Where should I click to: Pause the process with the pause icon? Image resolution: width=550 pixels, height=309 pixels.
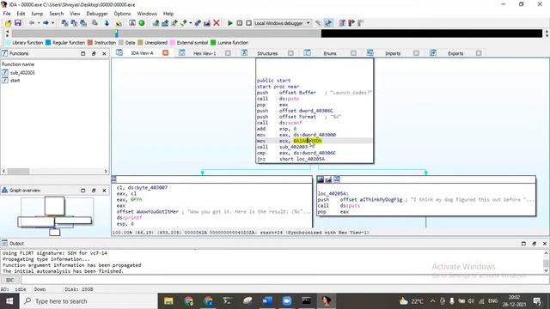[x=240, y=23]
